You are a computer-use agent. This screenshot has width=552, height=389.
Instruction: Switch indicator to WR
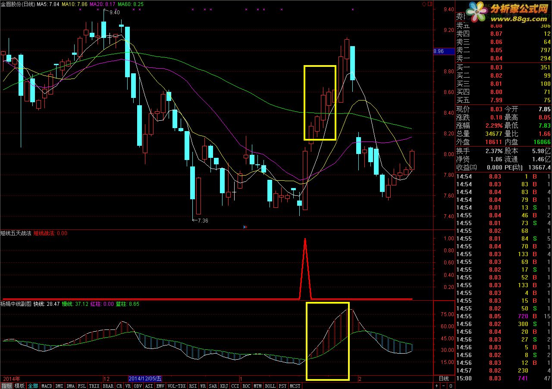[203, 386]
